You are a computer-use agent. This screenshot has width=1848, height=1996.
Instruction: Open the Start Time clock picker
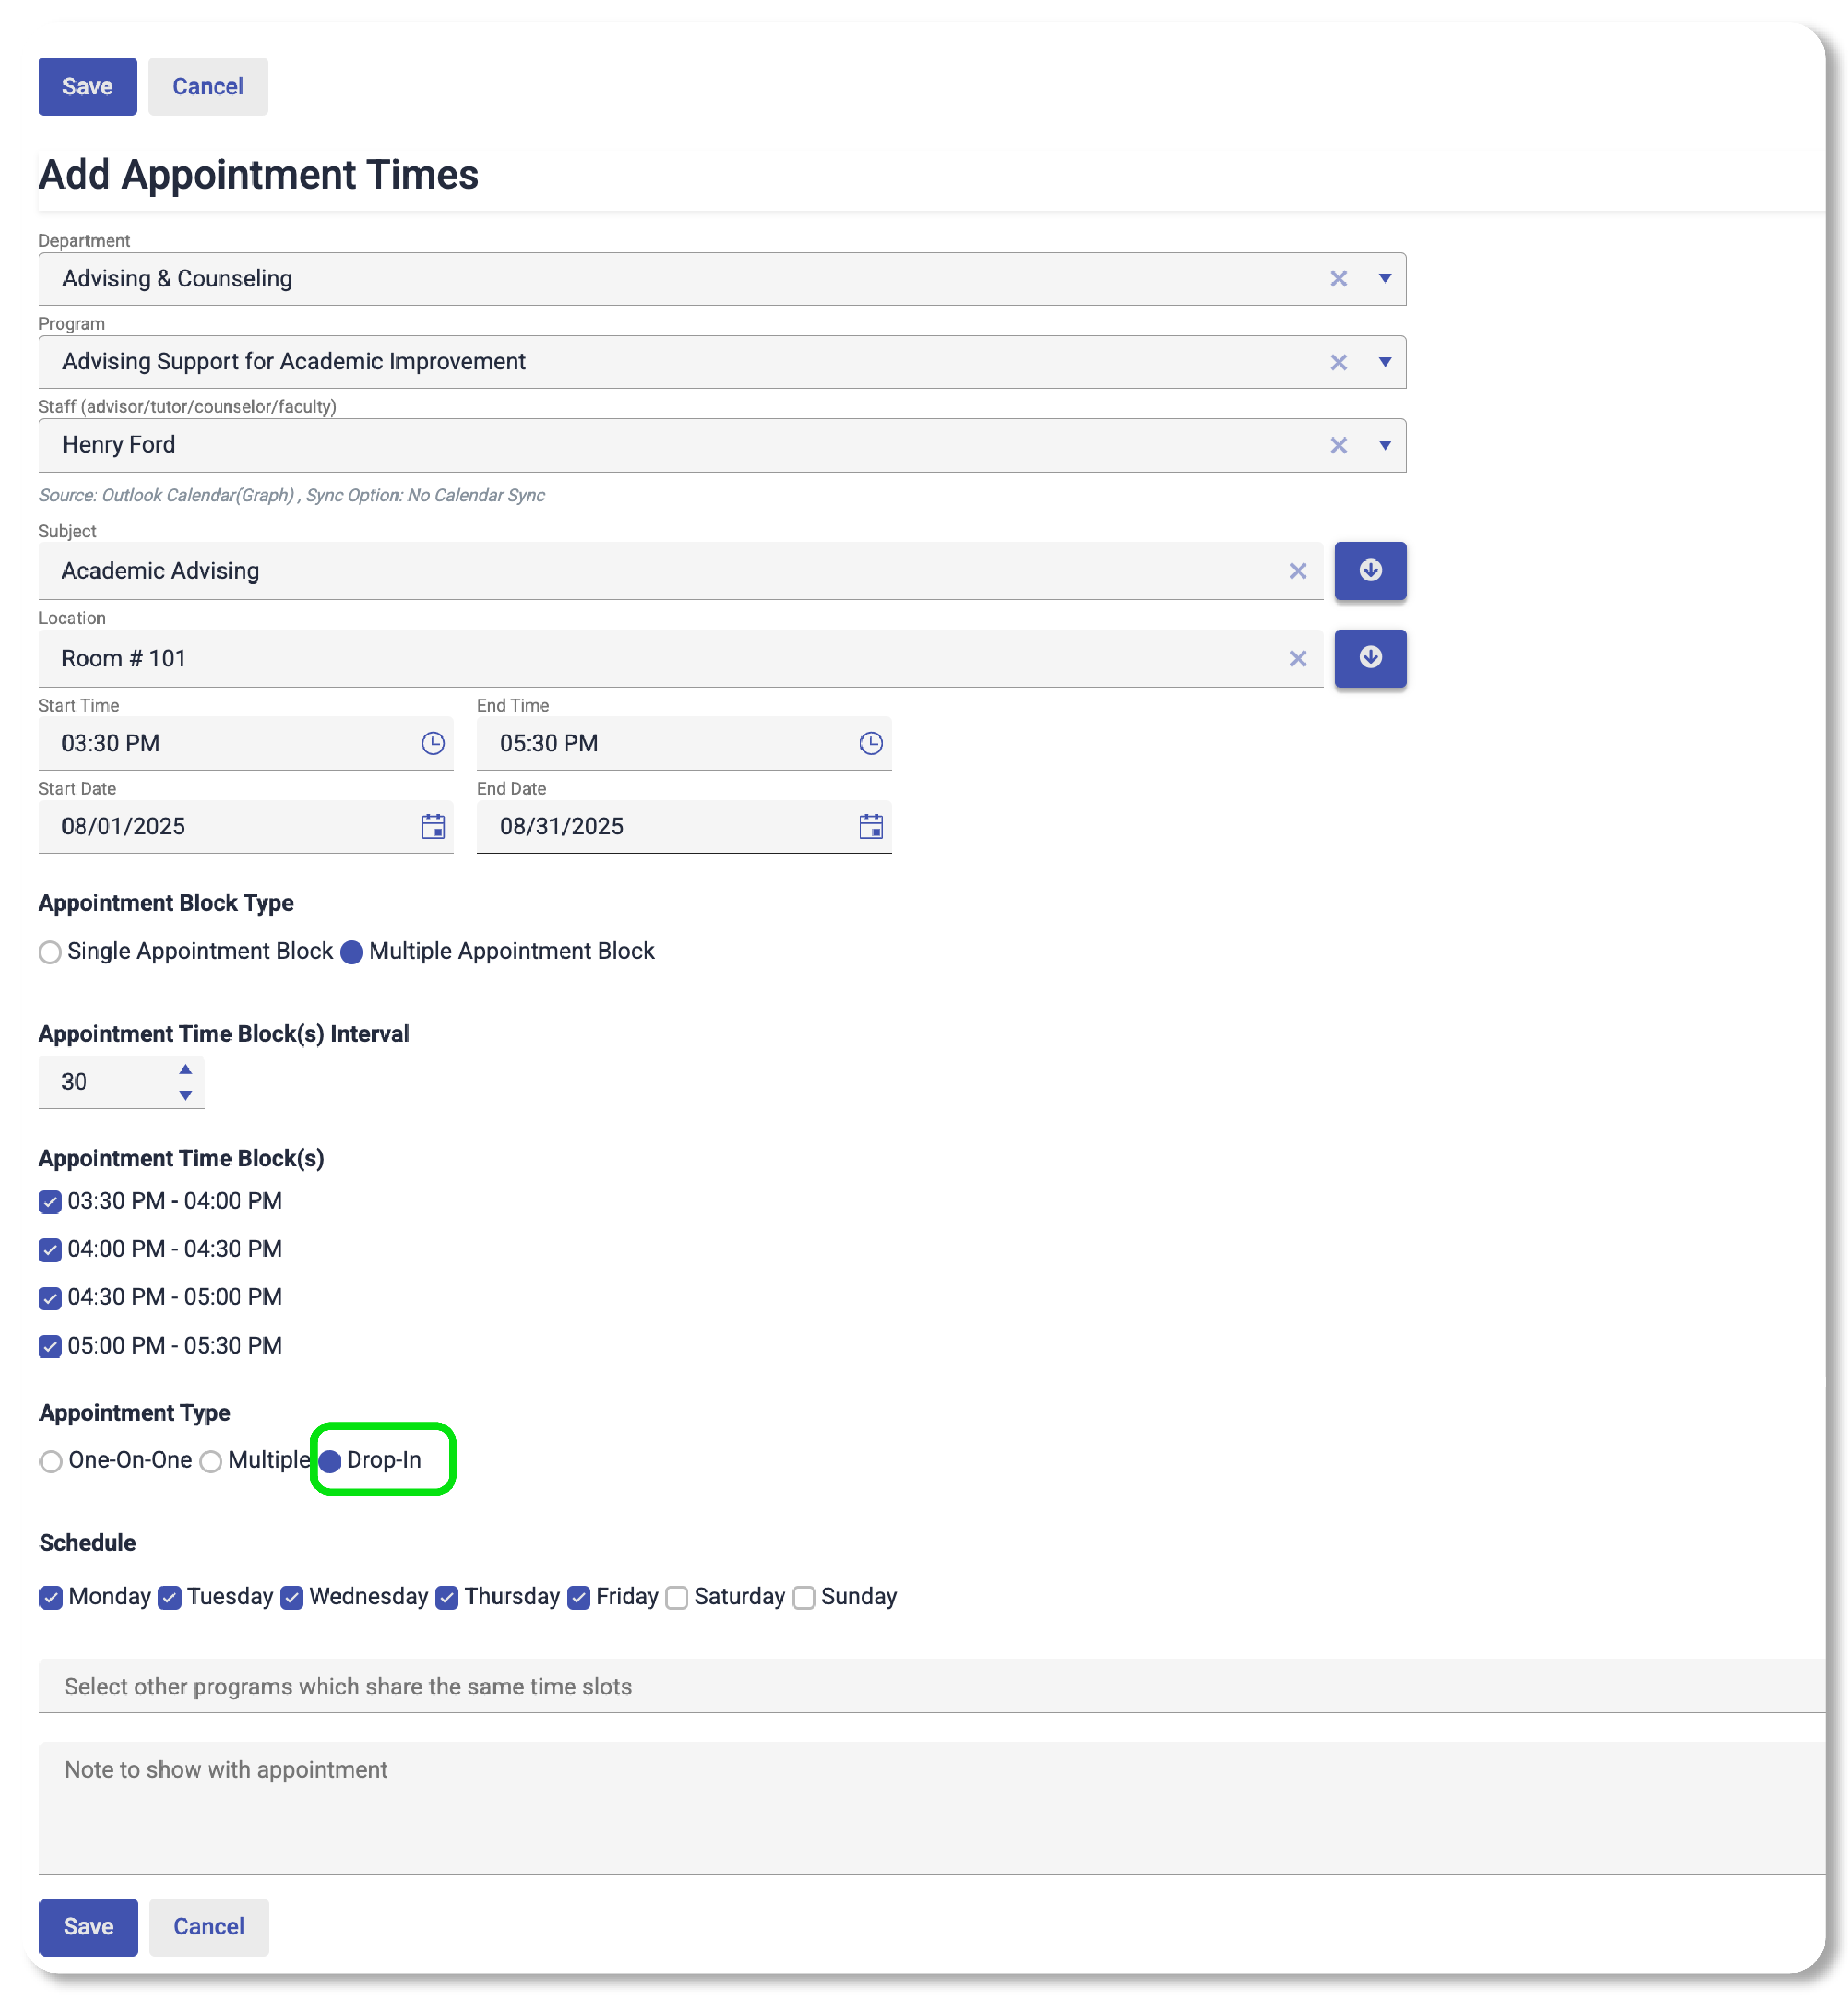click(x=432, y=743)
